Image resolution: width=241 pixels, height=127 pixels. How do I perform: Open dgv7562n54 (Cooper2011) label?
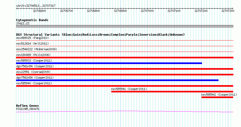(x=35, y=78)
